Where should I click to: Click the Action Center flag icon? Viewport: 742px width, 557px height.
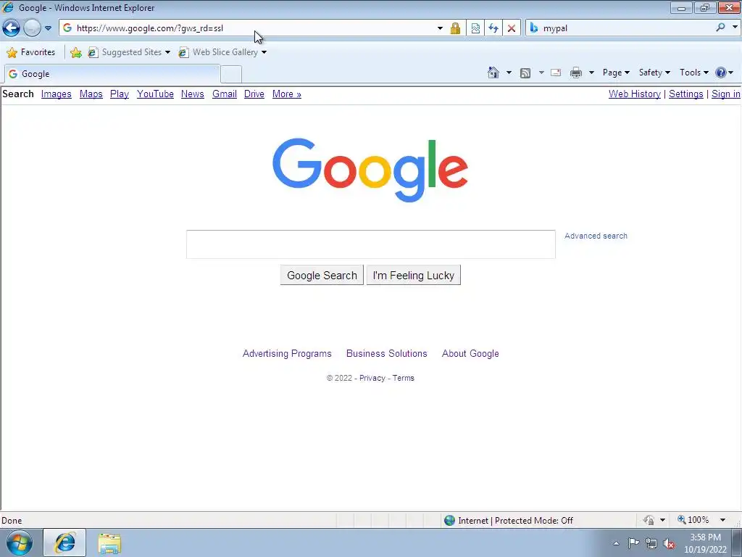coord(633,543)
